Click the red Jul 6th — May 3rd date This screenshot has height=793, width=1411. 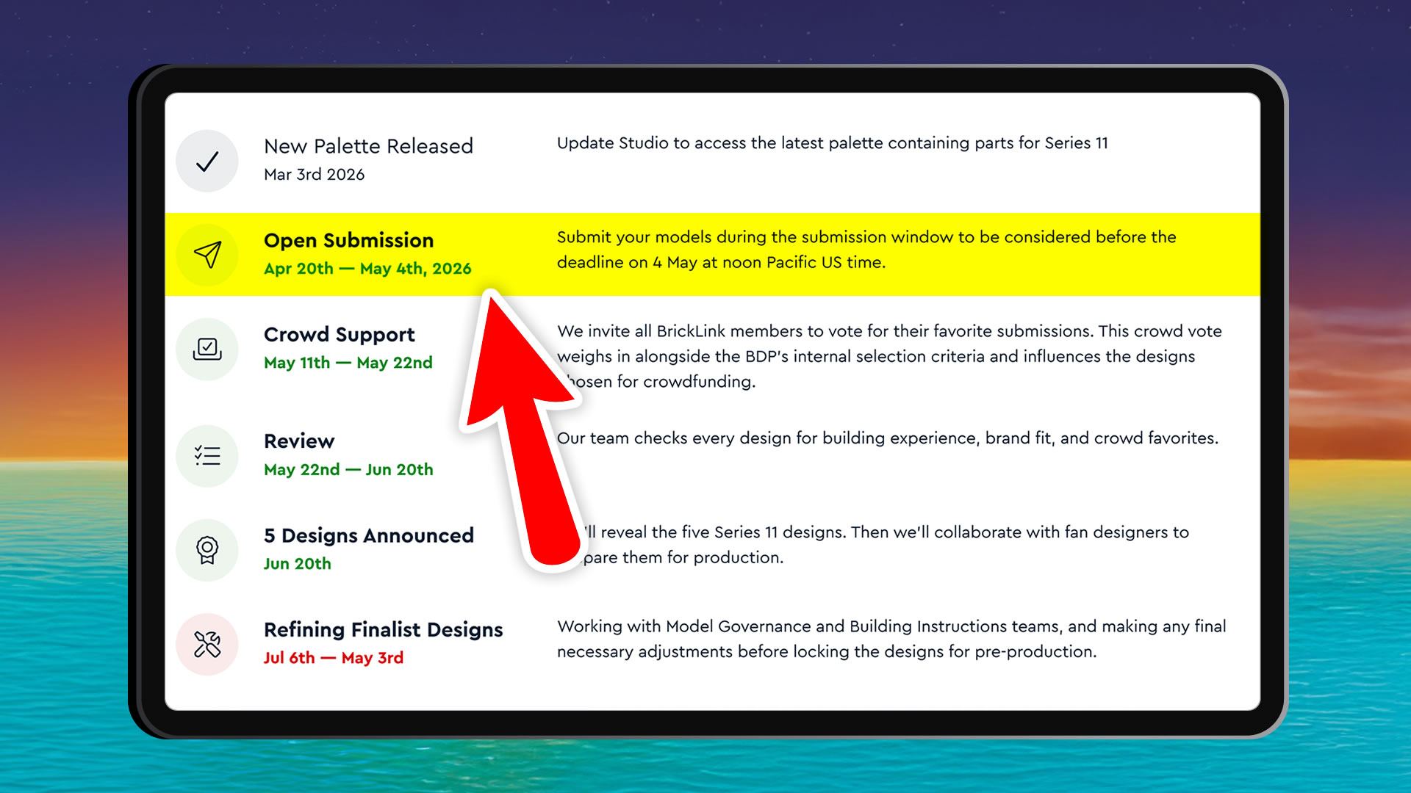coord(333,658)
